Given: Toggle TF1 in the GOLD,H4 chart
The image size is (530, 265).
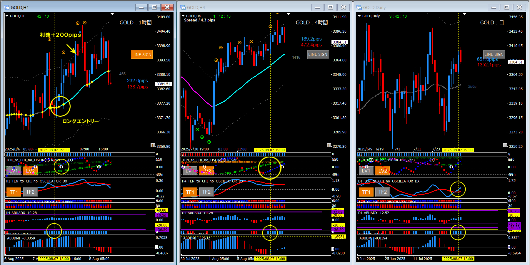Looking at the screenshot, I should click(190, 192).
